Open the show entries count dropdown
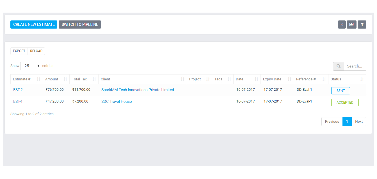The width and height of the screenshot is (377, 179). 31,66
